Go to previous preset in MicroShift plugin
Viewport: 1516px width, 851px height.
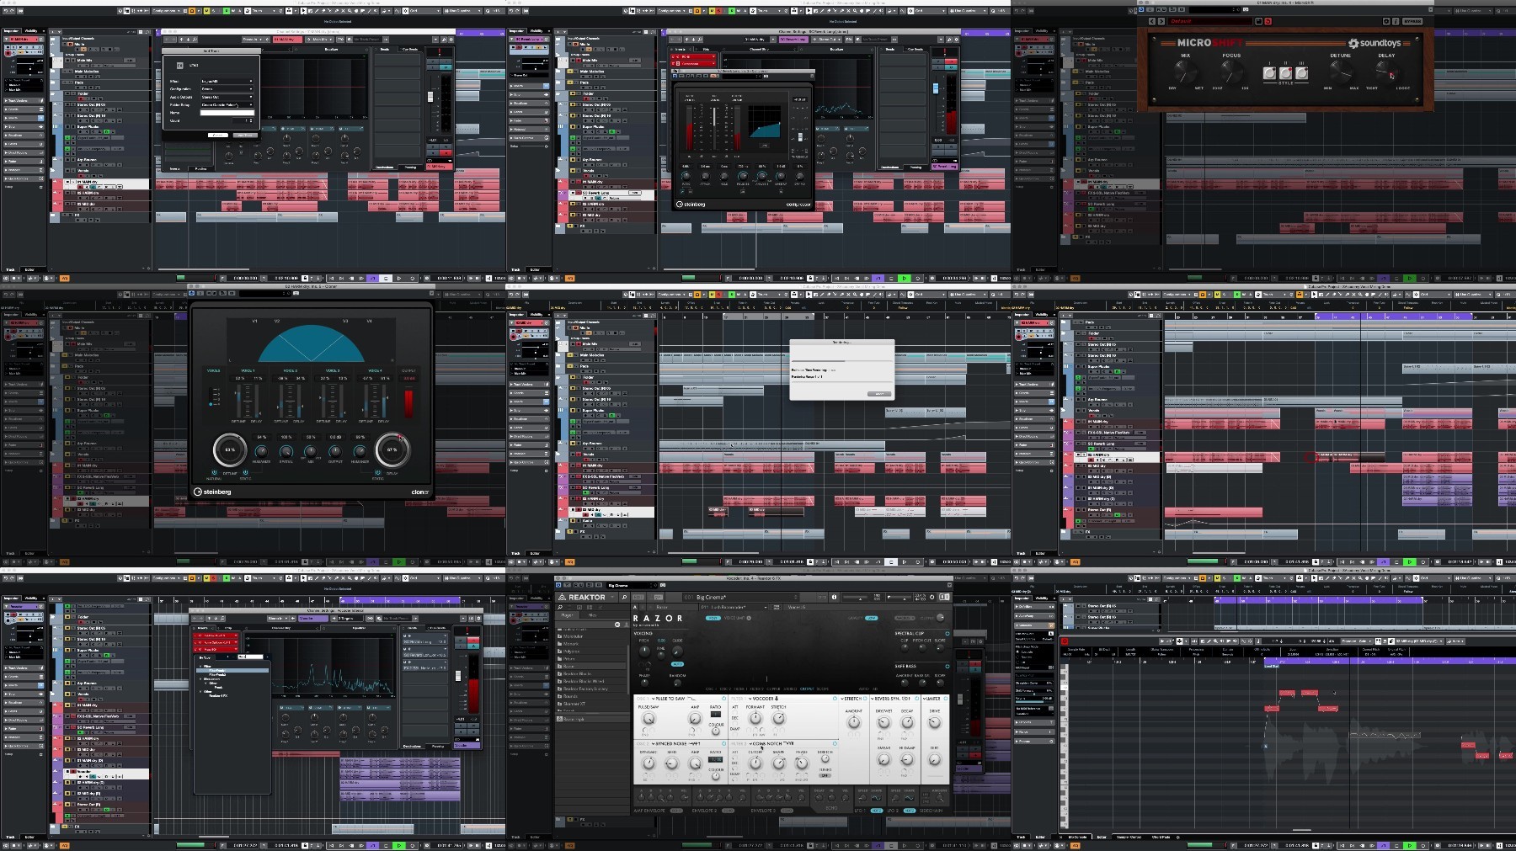point(1151,21)
